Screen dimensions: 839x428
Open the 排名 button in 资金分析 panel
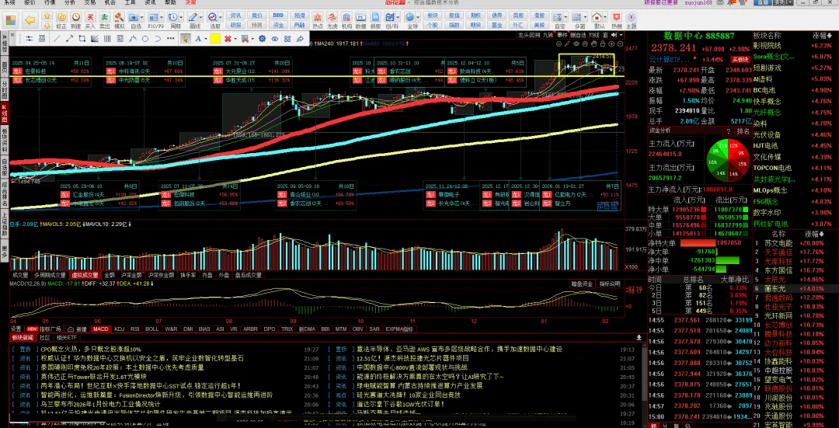click(x=743, y=130)
